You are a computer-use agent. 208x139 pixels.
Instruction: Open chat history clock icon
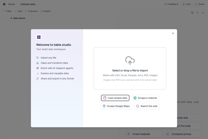192,13
